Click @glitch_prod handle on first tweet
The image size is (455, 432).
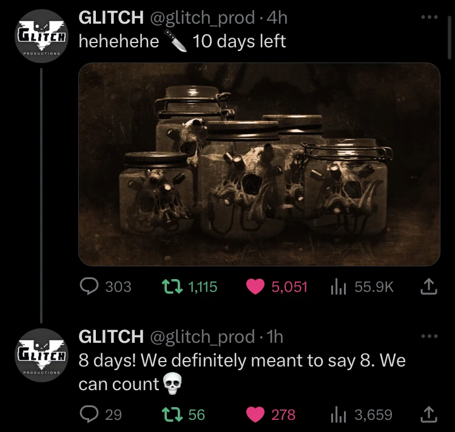203,18
